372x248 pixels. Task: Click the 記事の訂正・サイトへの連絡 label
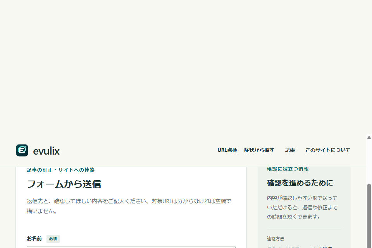(61, 170)
